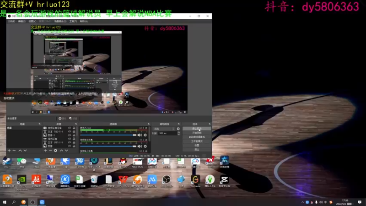Toggle visibility of last 图像 source
The width and height of the screenshot is (366, 206).
(x=70, y=146)
